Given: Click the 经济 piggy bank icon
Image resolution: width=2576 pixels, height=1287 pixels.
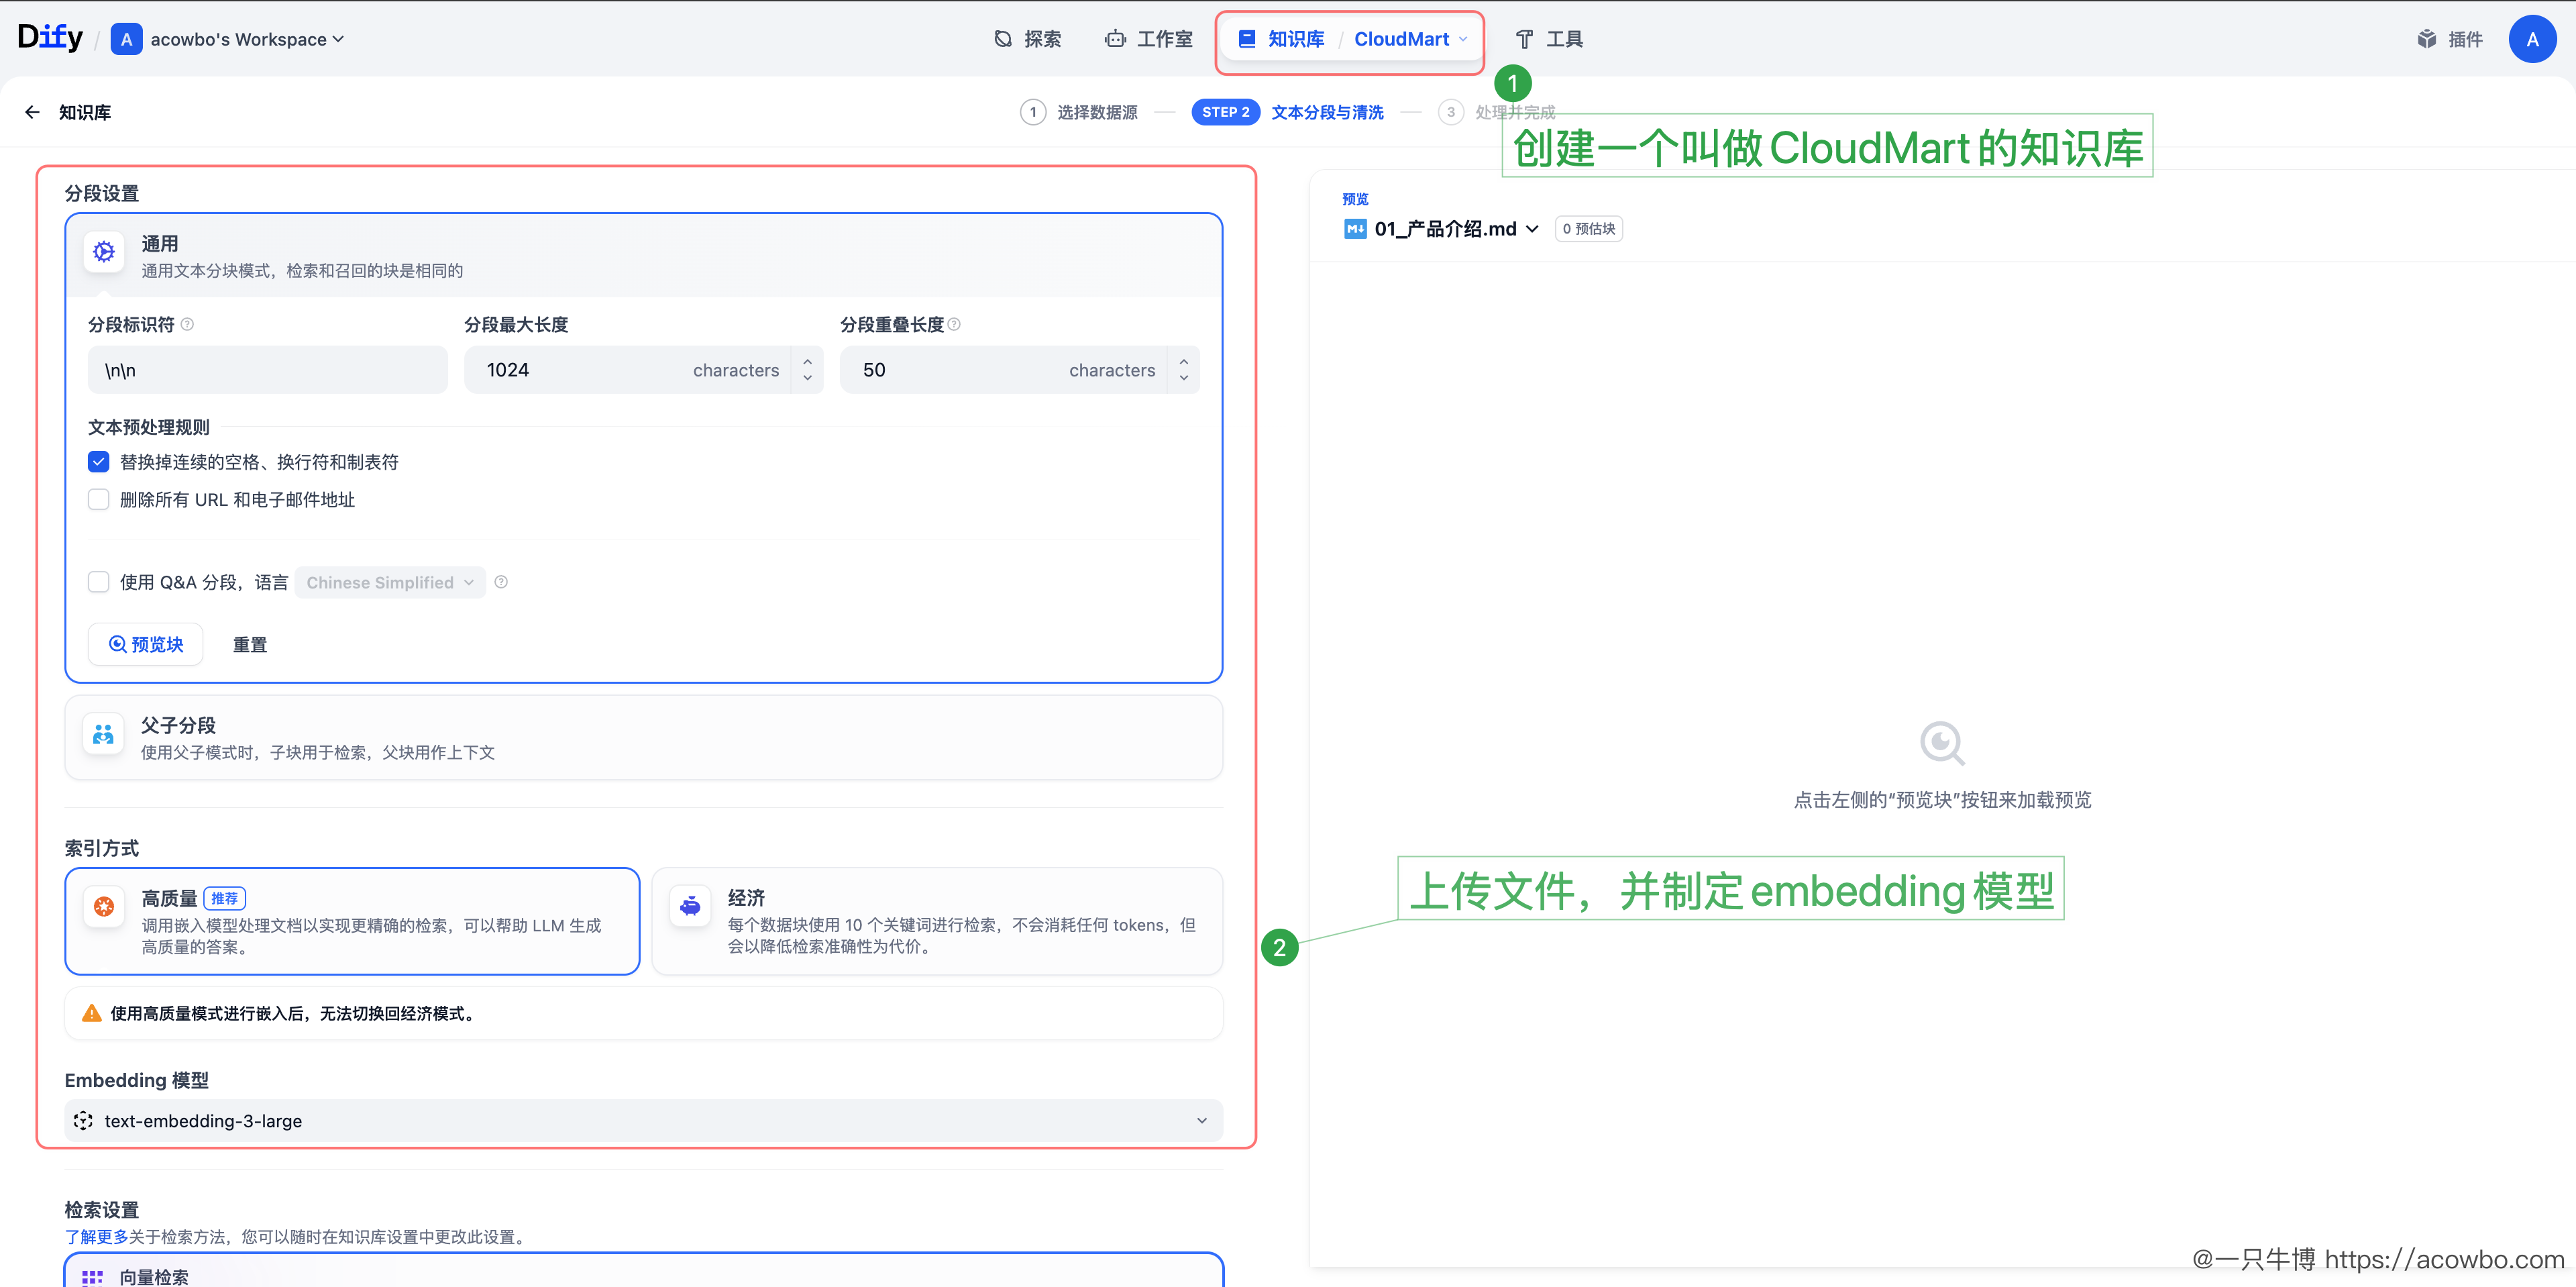Looking at the screenshot, I should pos(690,906).
